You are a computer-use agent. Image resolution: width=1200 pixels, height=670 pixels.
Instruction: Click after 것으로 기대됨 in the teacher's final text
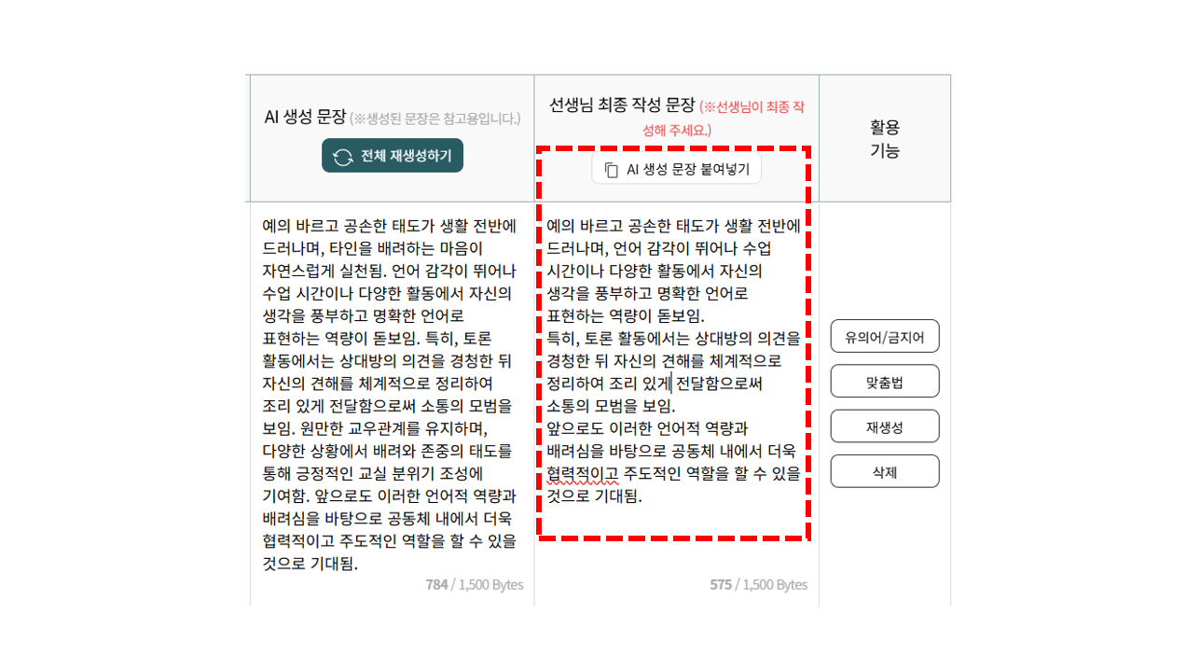coord(643,496)
